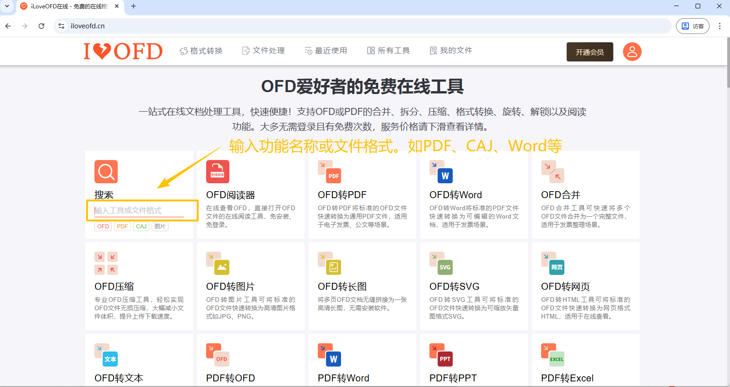The width and height of the screenshot is (730, 387).
Task: Open the OFD转SVG title link
Action: click(455, 287)
